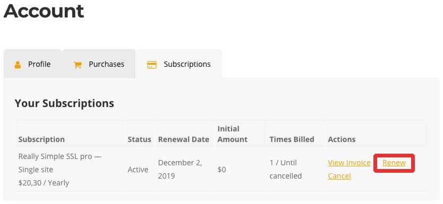Click the Your Subscriptions heading
The image size is (443, 204).
[x=64, y=103]
